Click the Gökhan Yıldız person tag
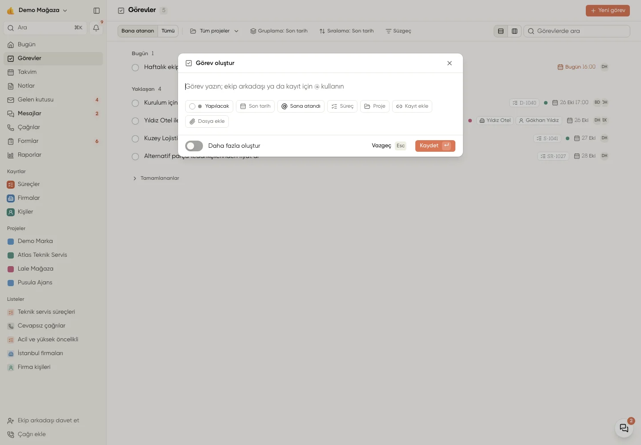Screen dimensions: 641x445 click(x=539, y=121)
